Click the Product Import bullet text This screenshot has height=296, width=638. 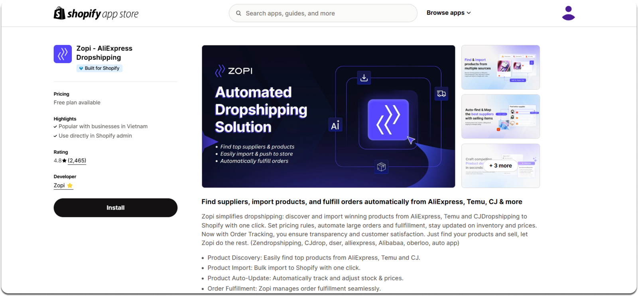pyautogui.click(x=284, y=268)
